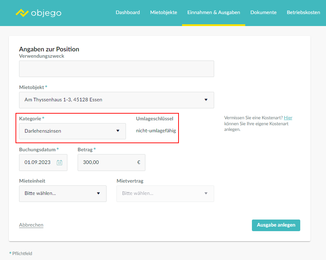
Task: Click the objego wordmark text
Action: click(46, 13)
